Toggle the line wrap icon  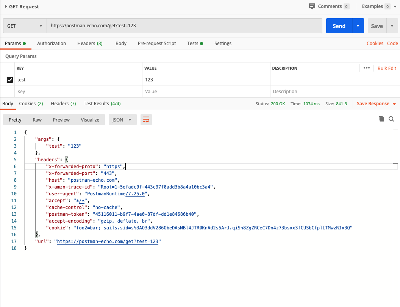146,120
